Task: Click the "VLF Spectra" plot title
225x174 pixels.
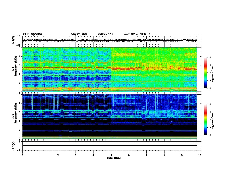Action: (32, 34)
